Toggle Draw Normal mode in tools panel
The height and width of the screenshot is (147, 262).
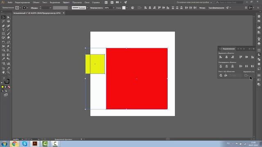pyautogui.click(x=2, y=91)
